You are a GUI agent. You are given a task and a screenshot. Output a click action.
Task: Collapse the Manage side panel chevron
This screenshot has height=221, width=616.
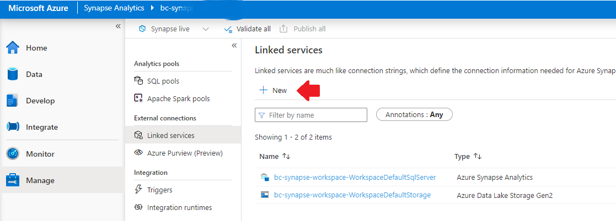(234, 46)
